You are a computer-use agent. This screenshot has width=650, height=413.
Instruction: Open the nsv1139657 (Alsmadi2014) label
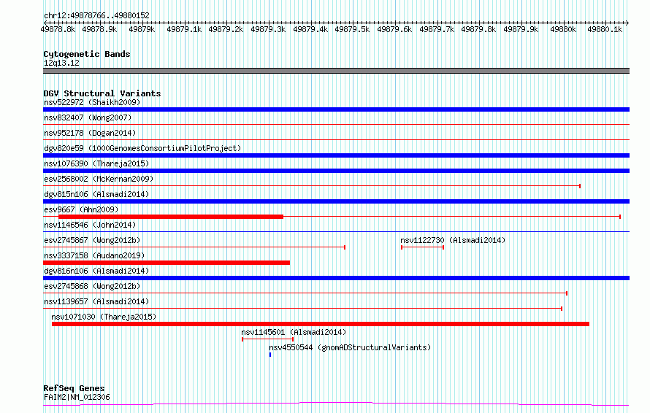click(x=96, y=301)
